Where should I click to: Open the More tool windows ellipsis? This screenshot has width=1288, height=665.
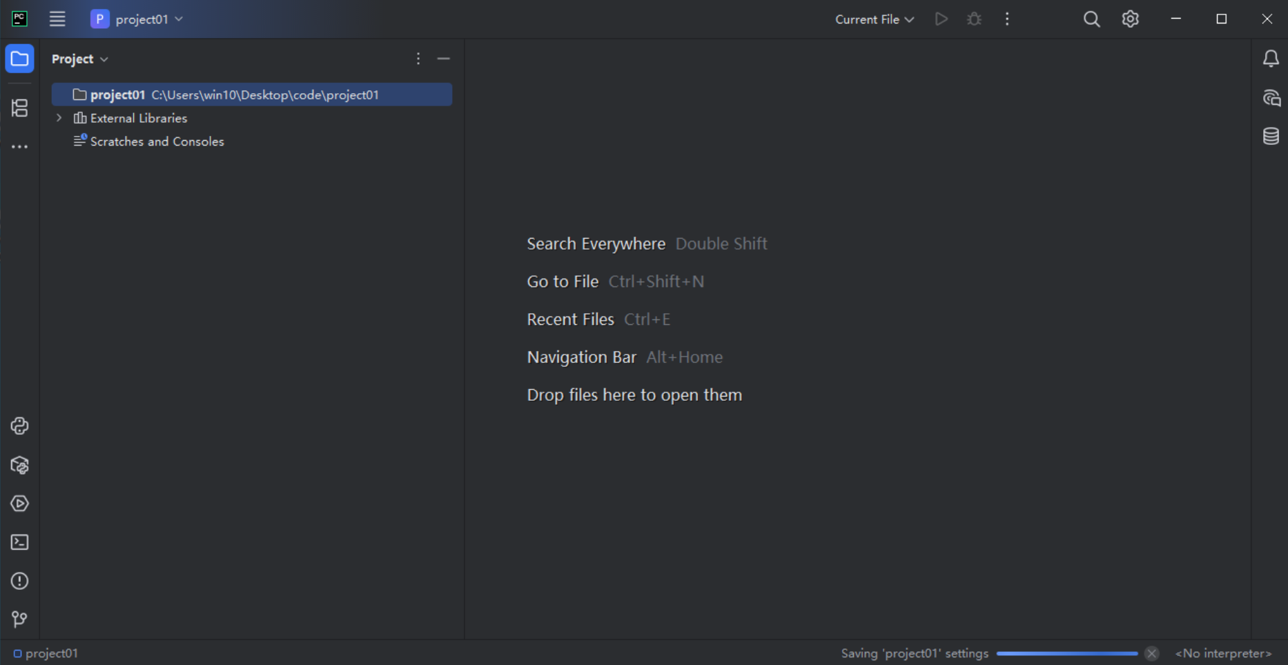pos(19,147)
